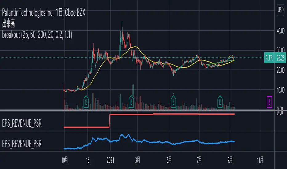Click the yellow moving average line

pos(135,47)
